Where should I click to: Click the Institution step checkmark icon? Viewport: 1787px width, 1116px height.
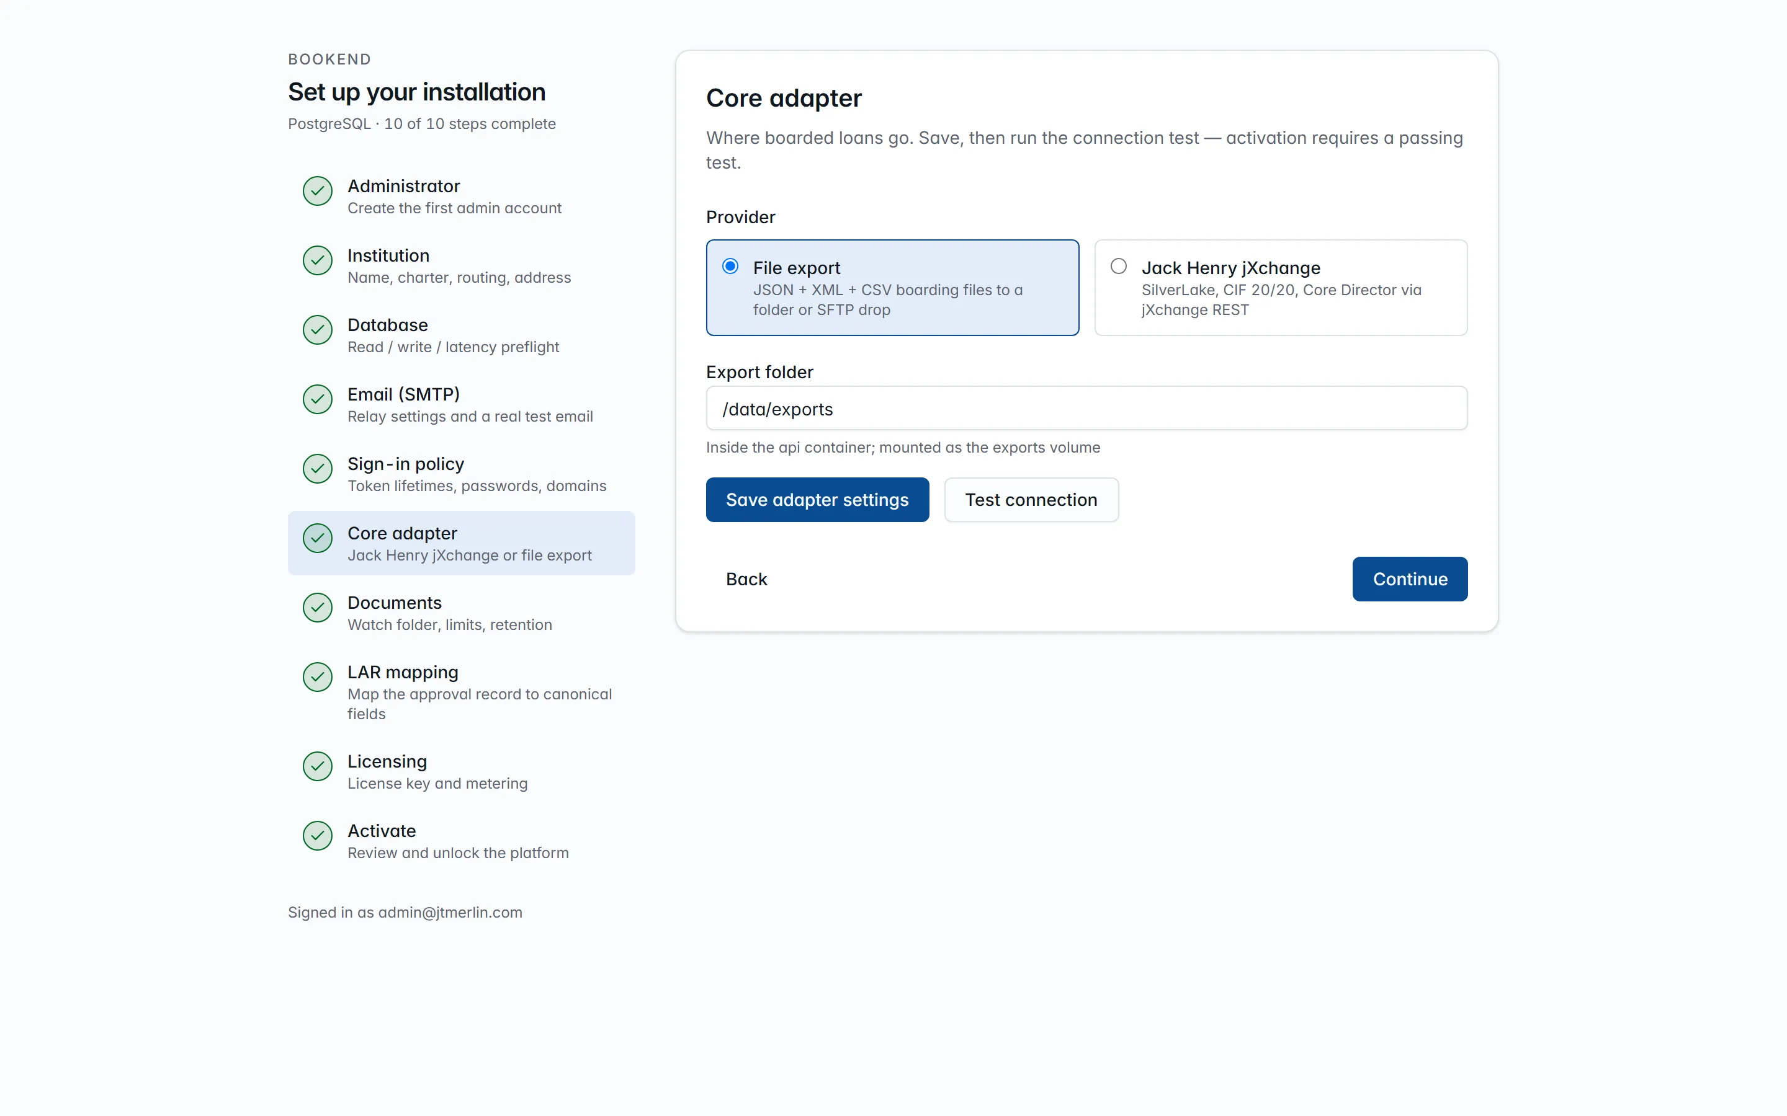(318, 260)
